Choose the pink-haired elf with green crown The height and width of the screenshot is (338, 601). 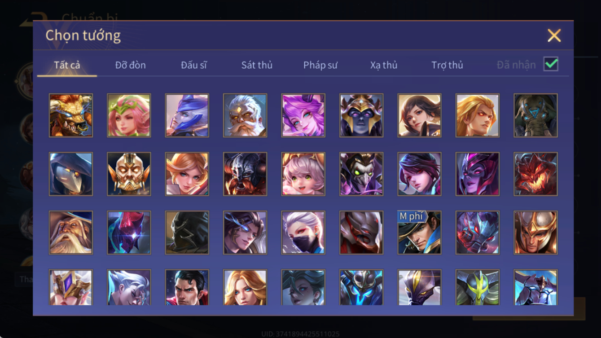[129, 115]
